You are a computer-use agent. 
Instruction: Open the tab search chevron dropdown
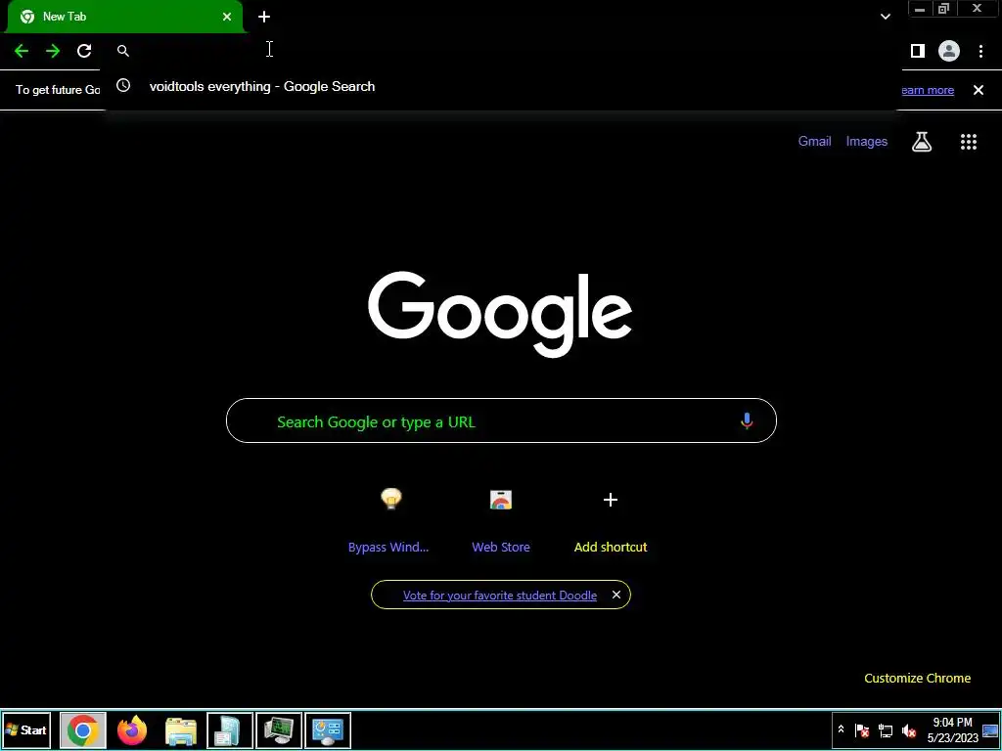point(885,17)
